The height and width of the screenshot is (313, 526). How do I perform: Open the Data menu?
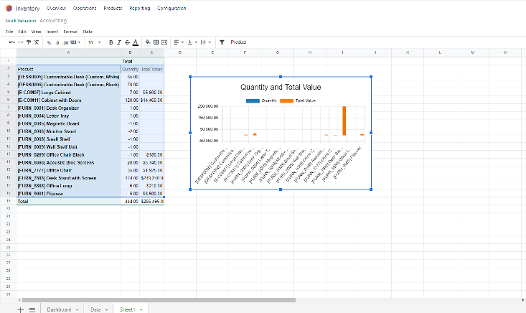click(88, 32)
